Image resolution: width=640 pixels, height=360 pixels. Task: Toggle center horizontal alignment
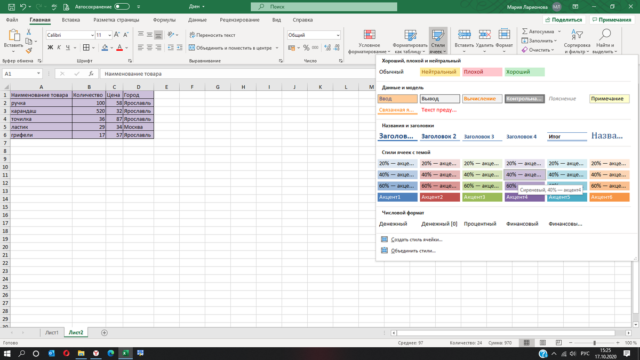(x=150, y=47)
